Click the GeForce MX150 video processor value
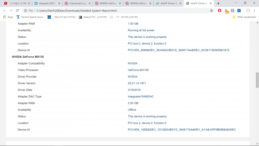The width and height of the screenshot is (259, 146). (x=138, y=70)
